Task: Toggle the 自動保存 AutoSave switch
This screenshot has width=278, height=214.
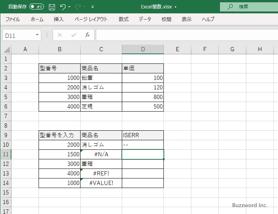Action: (37, 7)
